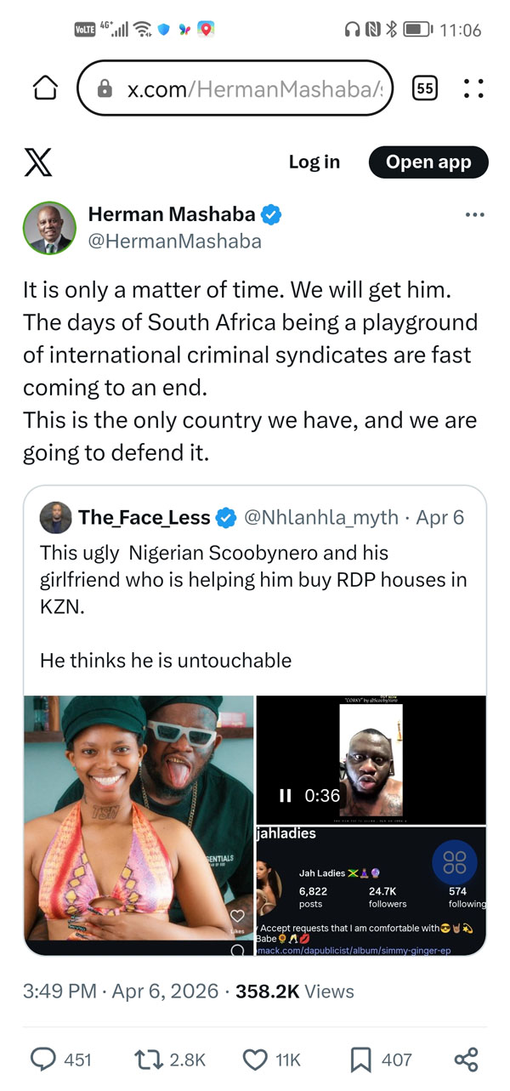Viewport: 510px width, 1091px height.
Task: Click the Log in link
Action: point(314,162)
